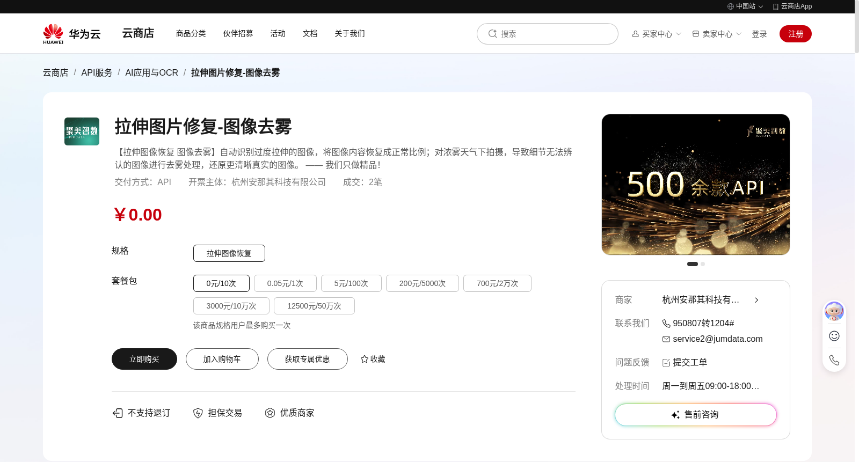This screenshot has width=859, height=462.
Task: Click the phone icon beside 950807转1204#
Action: click(666, 324)
